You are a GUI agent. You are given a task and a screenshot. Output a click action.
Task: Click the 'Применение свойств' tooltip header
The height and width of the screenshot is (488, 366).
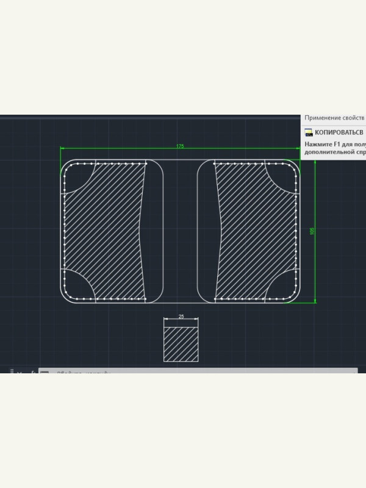[334, 118]
